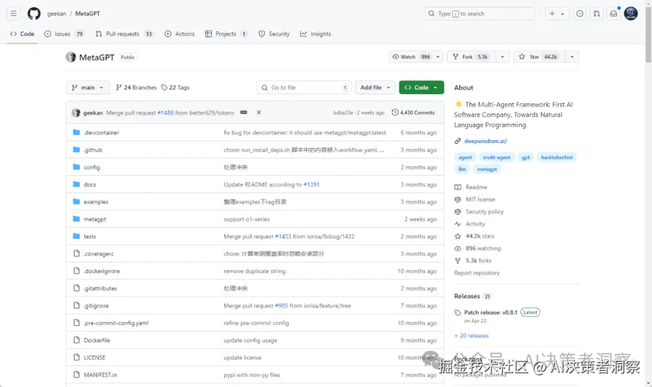Image resolution: width=652 pixels, height=387 pixels.
Task: Open the green Code dropdown button
Action: (421, 88)
